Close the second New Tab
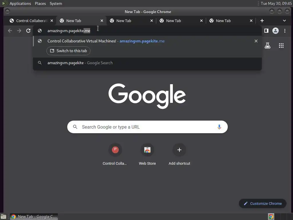This screenshot has width=293, height=220. point(102,21)
